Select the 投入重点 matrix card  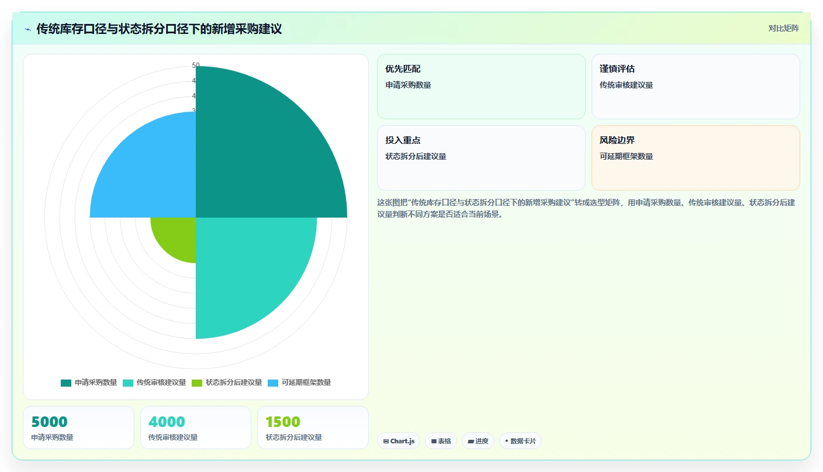point(481,158)
